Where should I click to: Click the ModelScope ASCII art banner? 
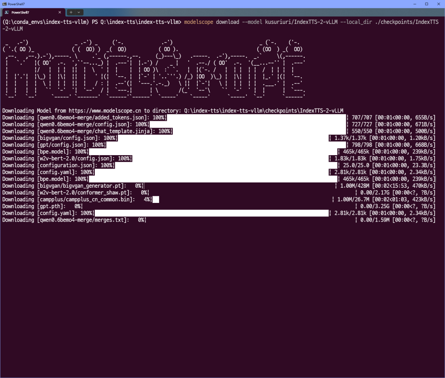click(x=154, y=70)
